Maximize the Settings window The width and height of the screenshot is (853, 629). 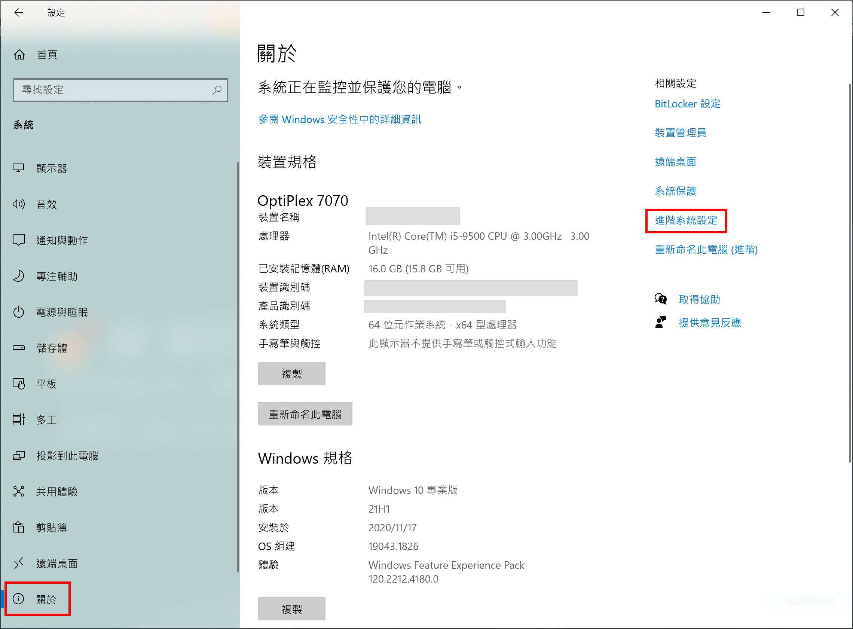[801, 13]
